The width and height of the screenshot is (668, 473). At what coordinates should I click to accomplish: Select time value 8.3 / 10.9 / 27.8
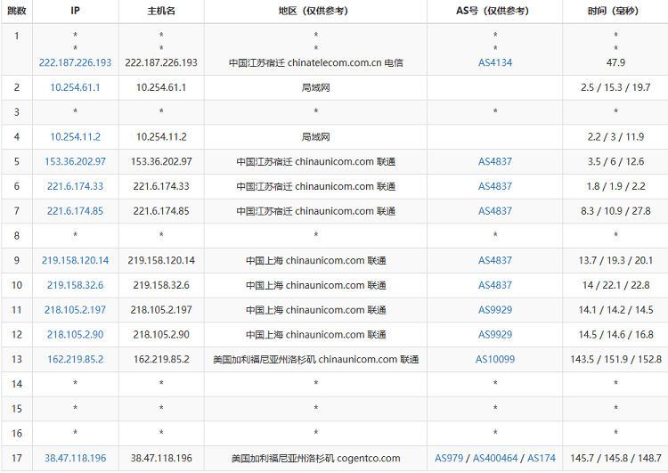point(615,211)
